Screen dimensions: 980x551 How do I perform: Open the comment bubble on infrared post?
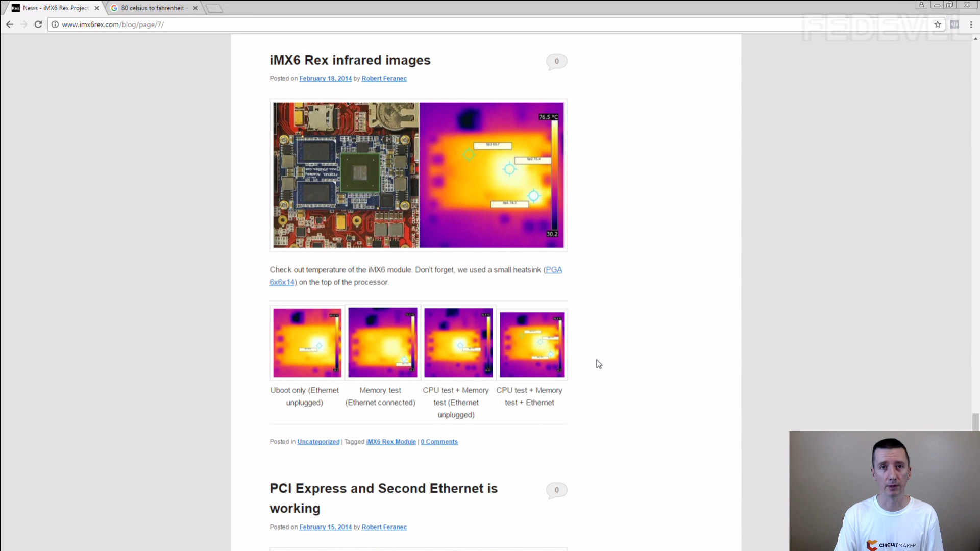tap(556, 61)
